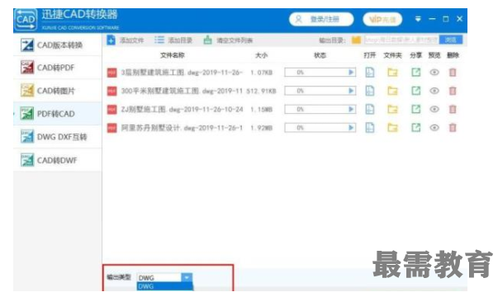Delete the ZJ别墅施工图 row
Image resolution: width=498 pixels, height=297 pixels.
point(453,109)
